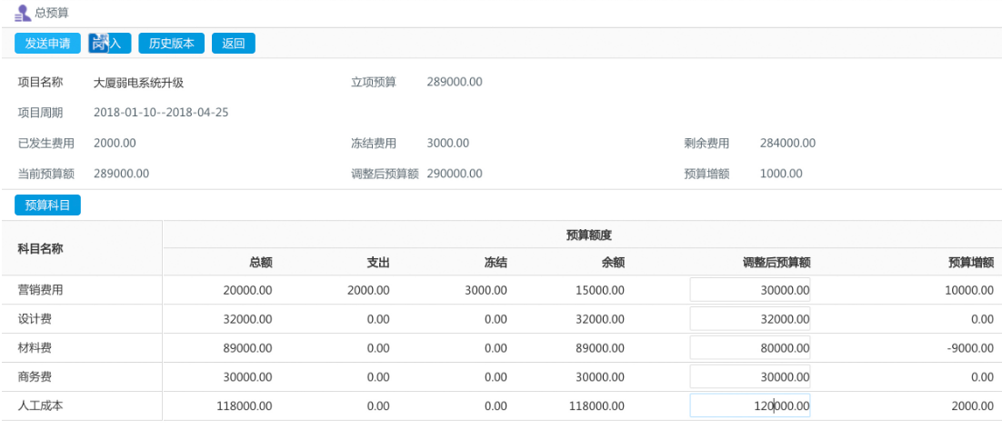This screenshot has height=430, width=1002.
Task: Select 材料费 余额 cell 89000.00
Action: pyautogui.click(x=600, y=348)
